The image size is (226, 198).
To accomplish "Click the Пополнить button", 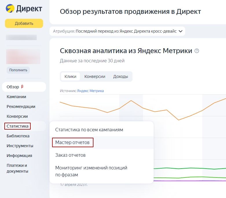I will click(x=18, y=70).
